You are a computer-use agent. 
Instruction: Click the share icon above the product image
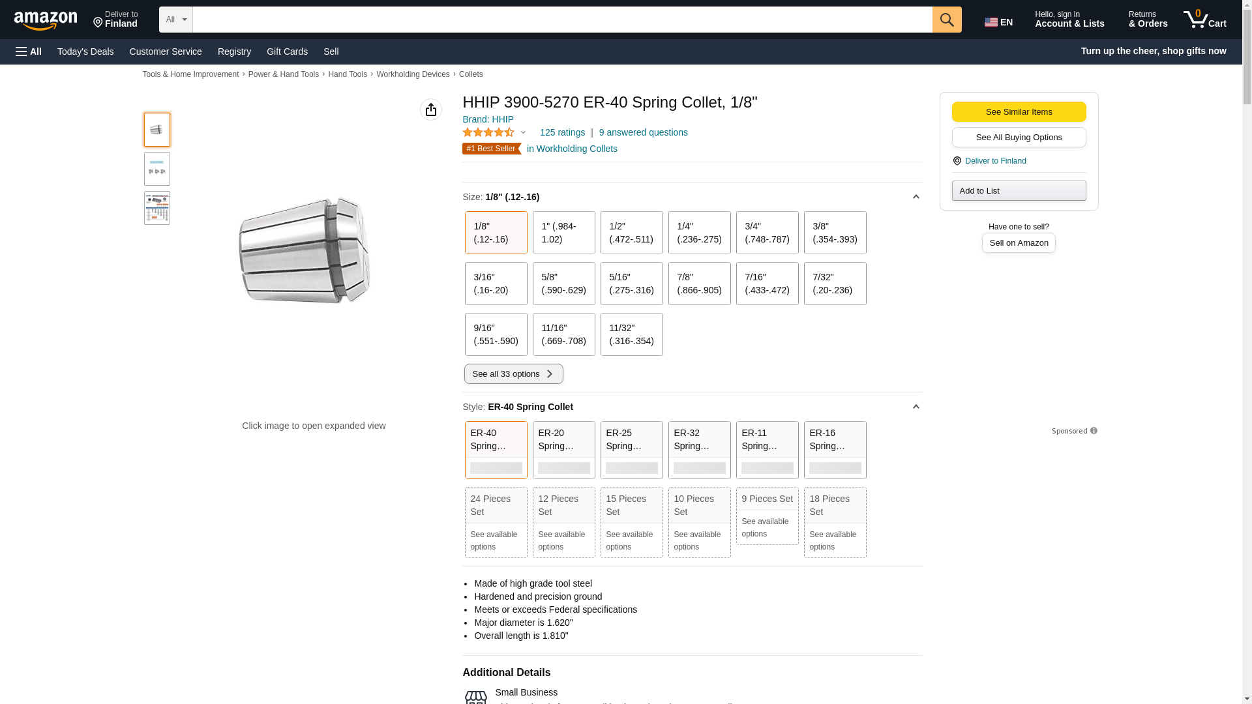coord(430,110)
